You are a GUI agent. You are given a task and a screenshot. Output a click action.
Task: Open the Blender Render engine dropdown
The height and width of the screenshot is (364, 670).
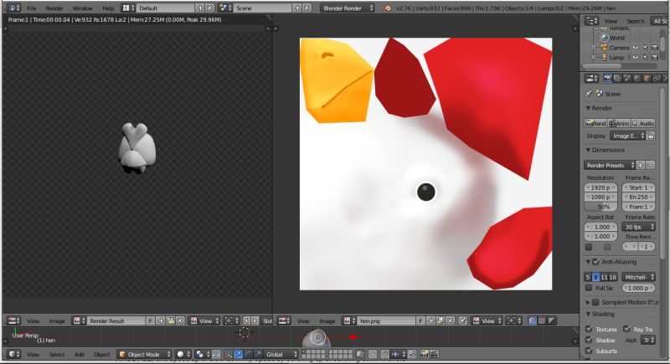(x=348, y=8)
